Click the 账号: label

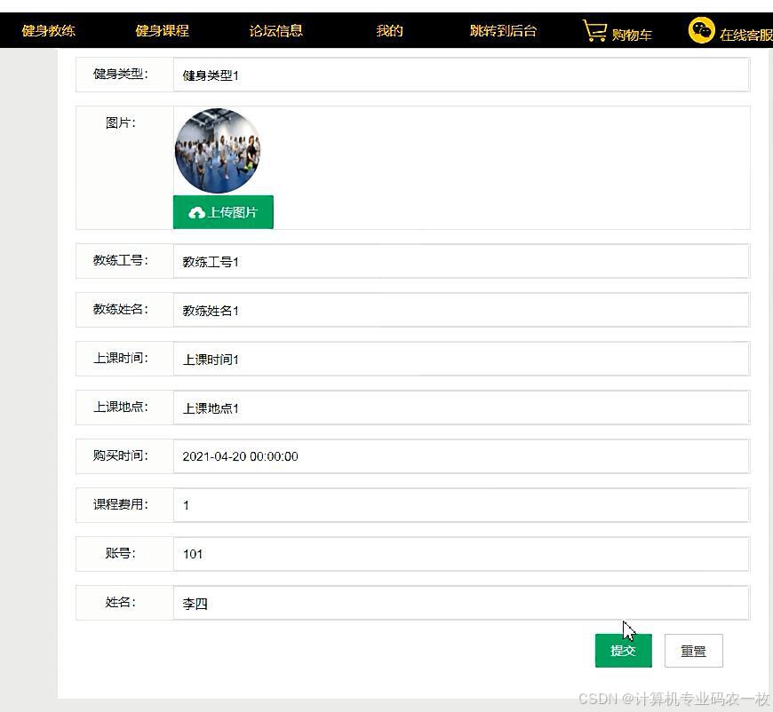121,553
